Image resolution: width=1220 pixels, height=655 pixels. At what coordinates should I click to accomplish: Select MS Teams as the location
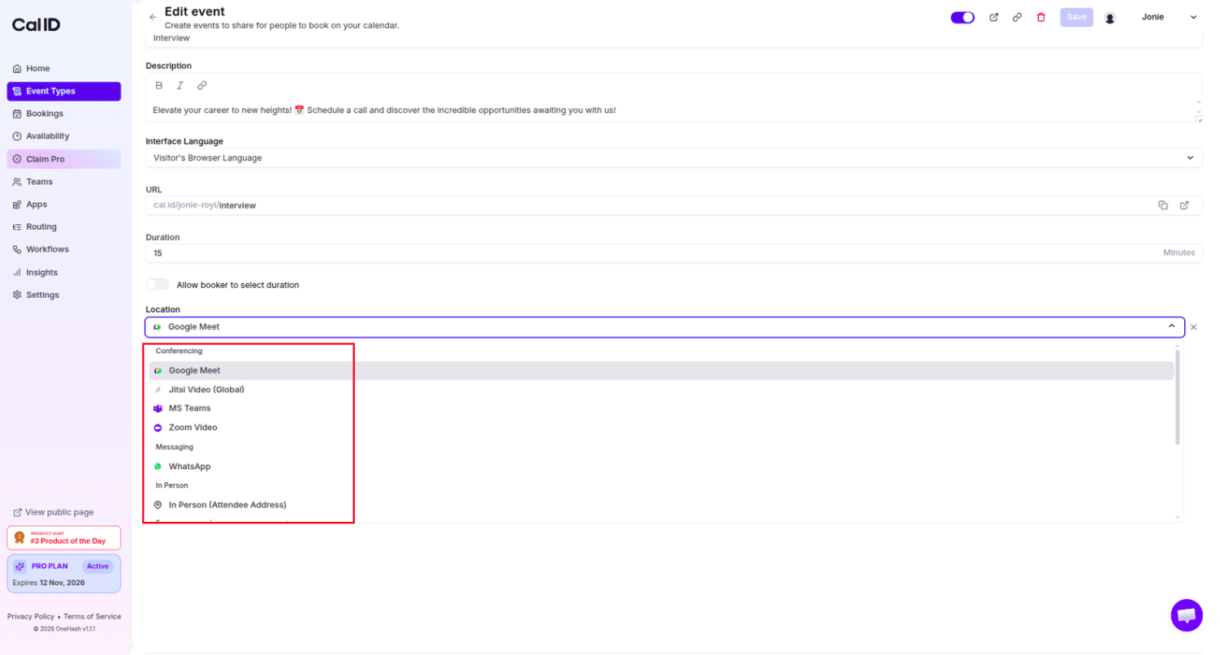[662, 408]
